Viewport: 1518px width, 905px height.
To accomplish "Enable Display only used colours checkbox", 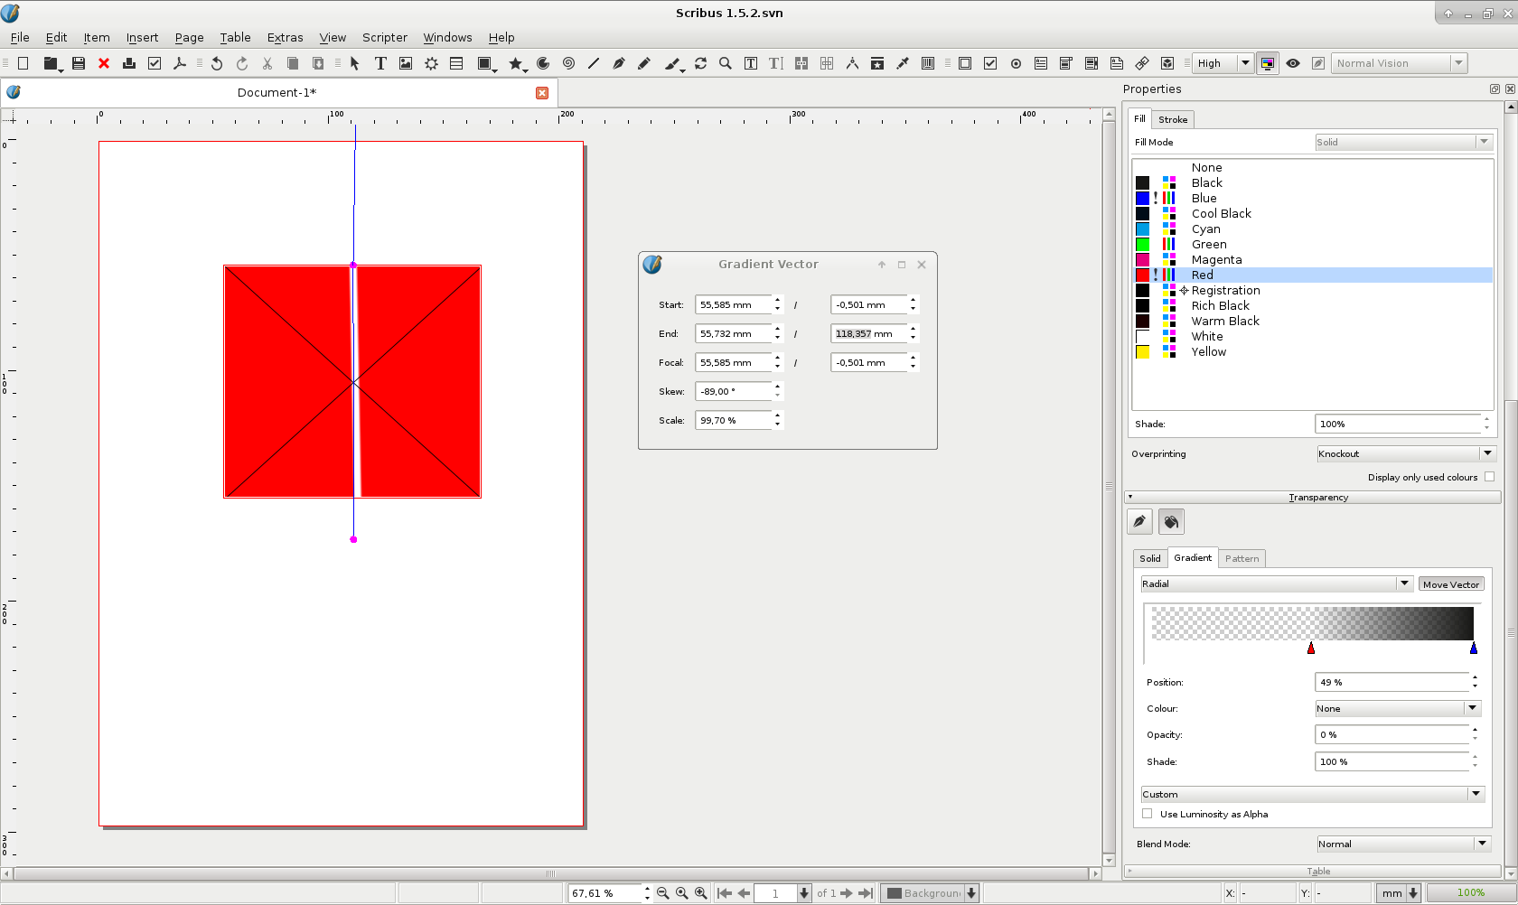I will point(1489,477).
